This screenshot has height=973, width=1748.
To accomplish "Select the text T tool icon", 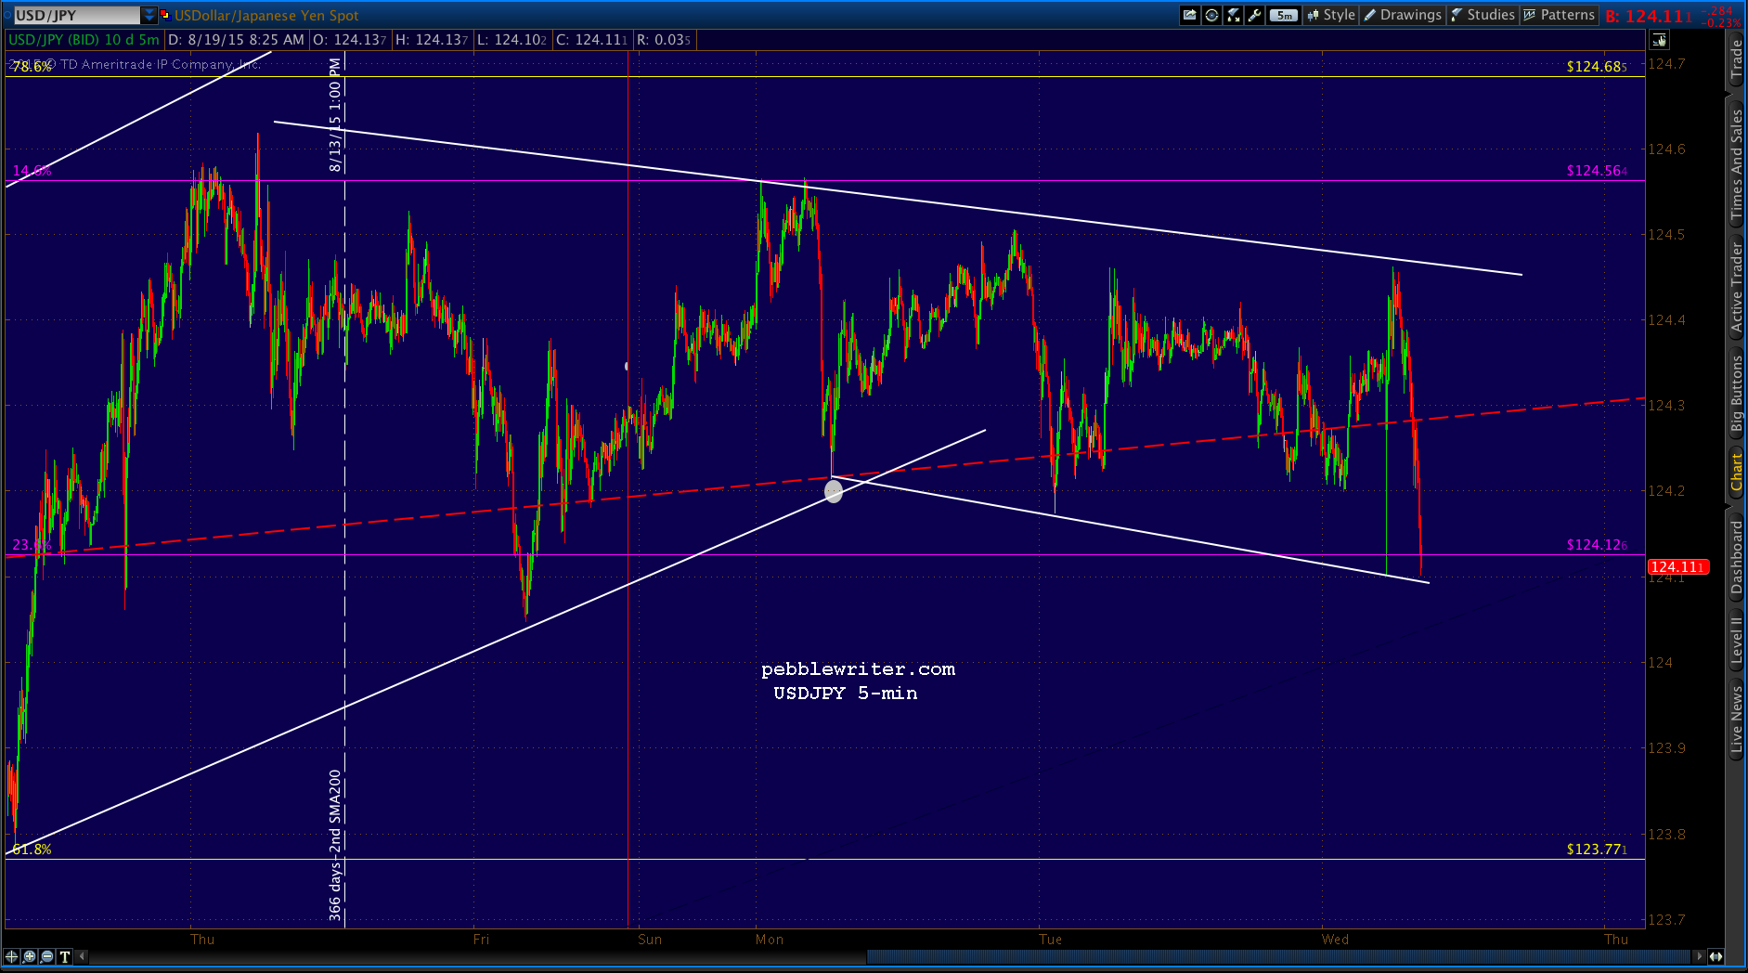I will pyautogui.click(x=65, y=956).
